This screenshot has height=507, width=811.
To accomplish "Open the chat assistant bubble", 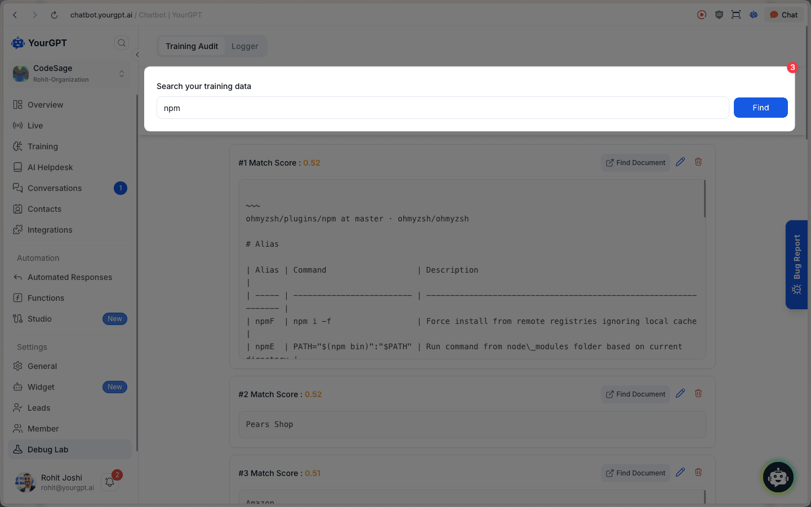I will (778, 477).
